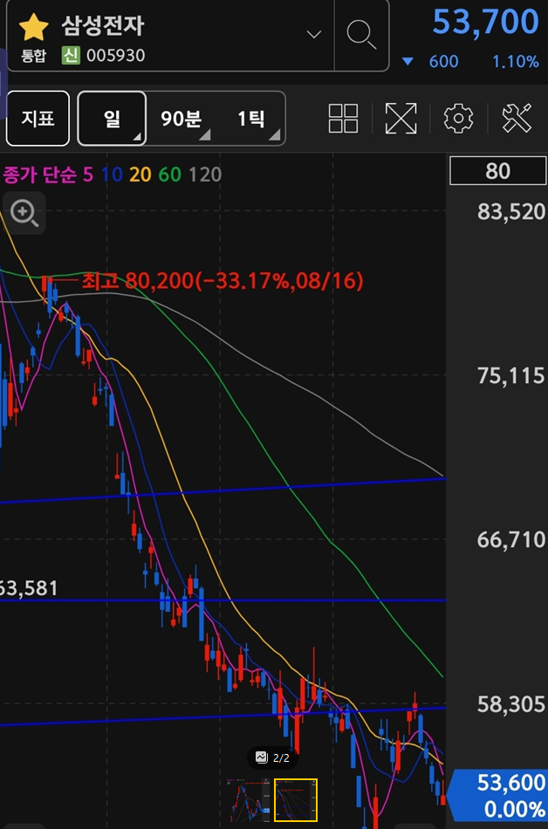Image resolution: width=548 pixels, height=829 pixels.
Task: Click the 종가 단순 moving average legend
Action: pyautogui.click(x=40, y=175)
